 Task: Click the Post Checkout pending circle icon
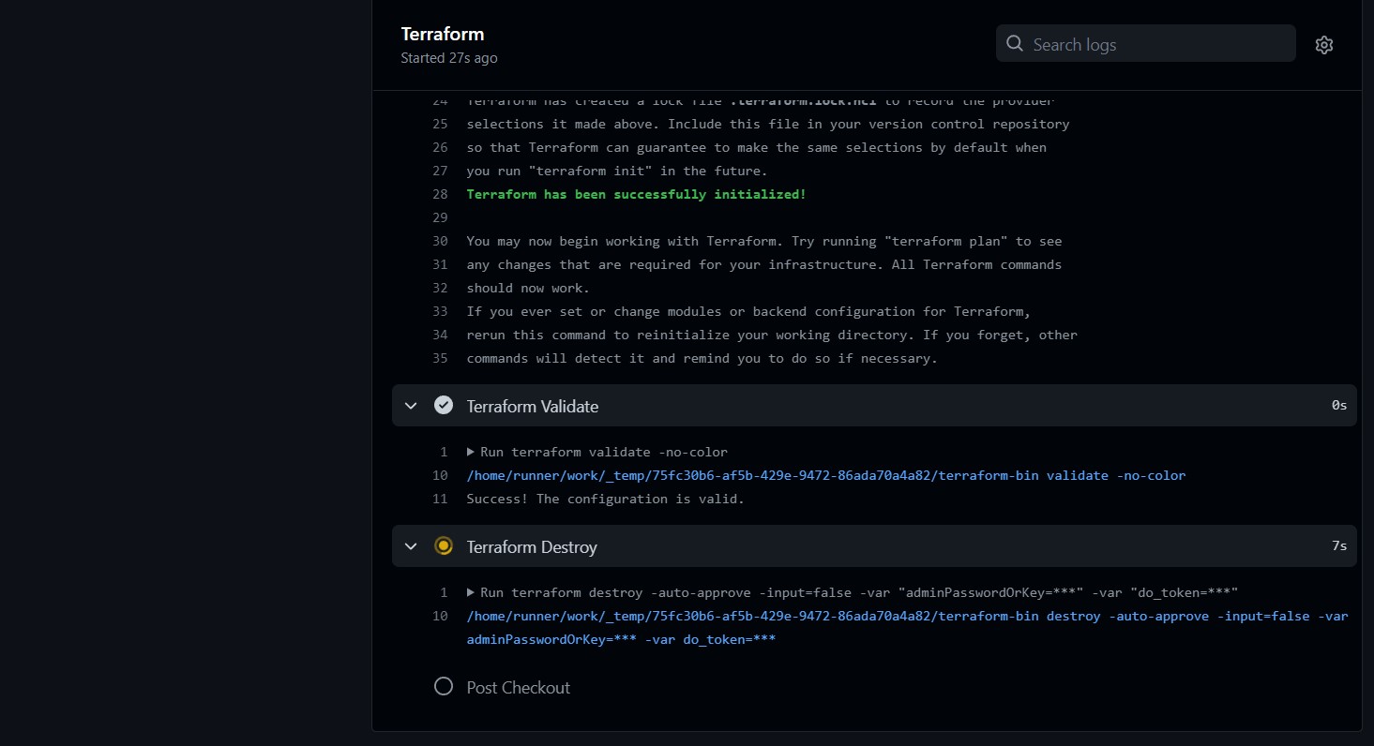click(x=444, y=686)
